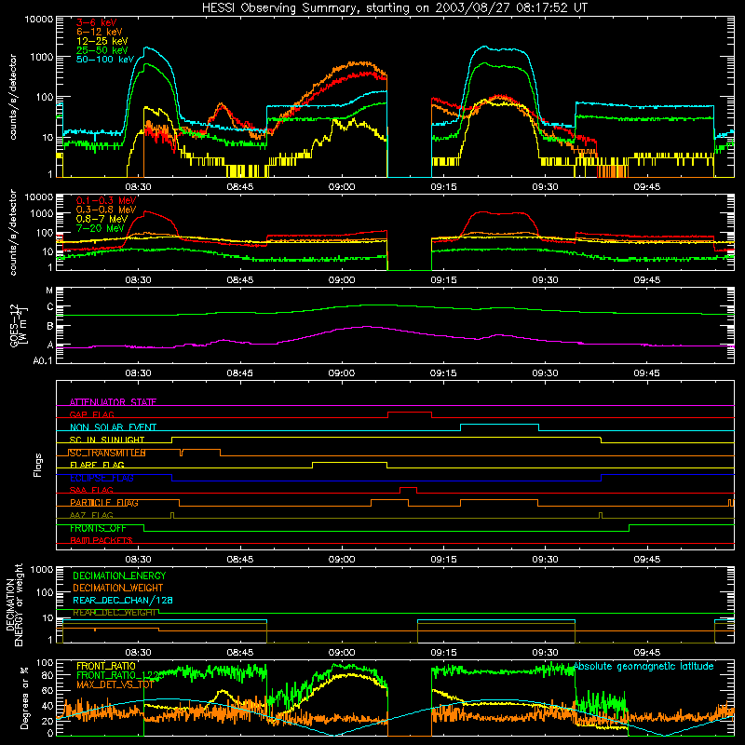Select the ATTENUATOR_STATE flag label
This screenshot has height=745, width=745.
point(113,402)
